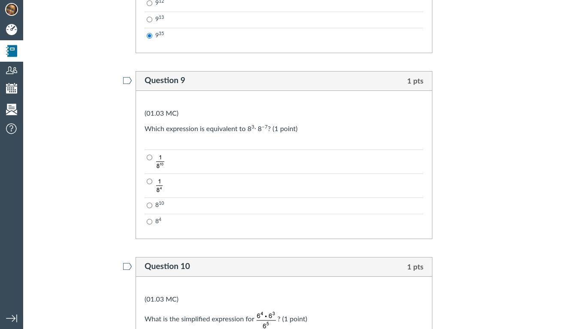This screenshot has width=586, height=329.
Task: Flag Question 10 for review
Action: [x=127, y=266]
